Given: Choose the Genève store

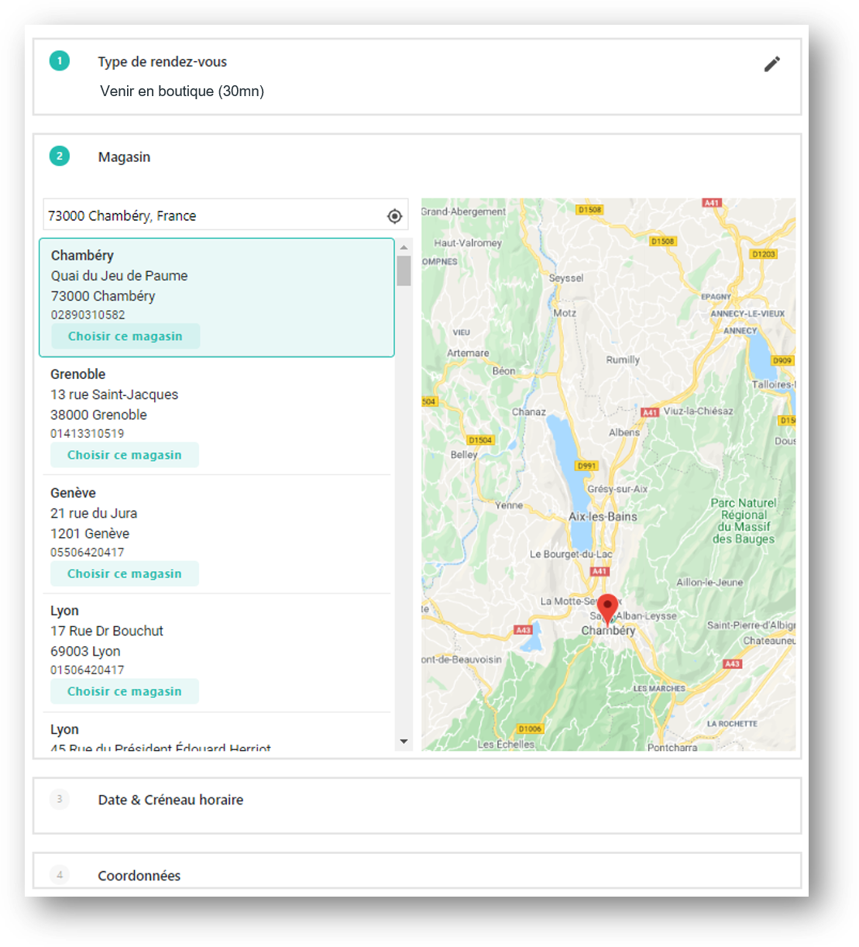Looking at the screenshot, I should click(125, 573).
